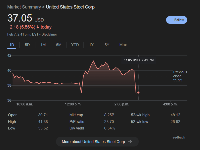Click the Previous close 39.23 label

[x=180, y=76]
